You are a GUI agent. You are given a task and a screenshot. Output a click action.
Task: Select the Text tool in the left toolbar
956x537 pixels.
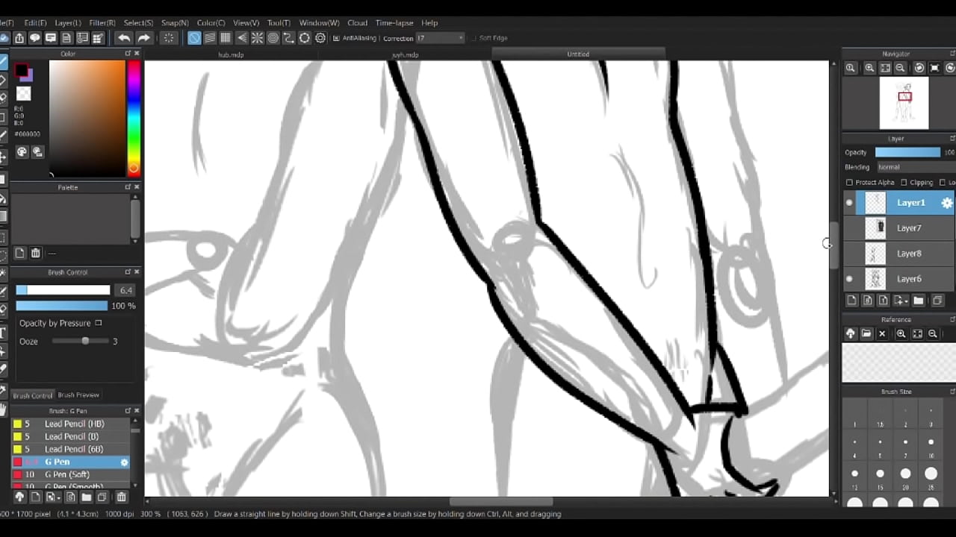(4, 333)
